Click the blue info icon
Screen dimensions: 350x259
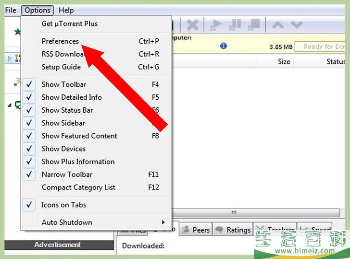[x=224, y=46]
